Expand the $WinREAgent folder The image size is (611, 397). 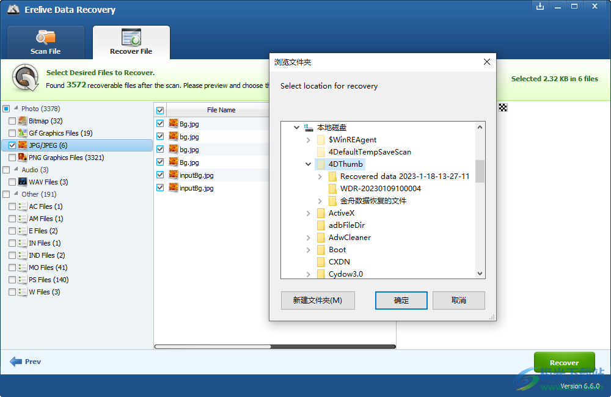308,140
